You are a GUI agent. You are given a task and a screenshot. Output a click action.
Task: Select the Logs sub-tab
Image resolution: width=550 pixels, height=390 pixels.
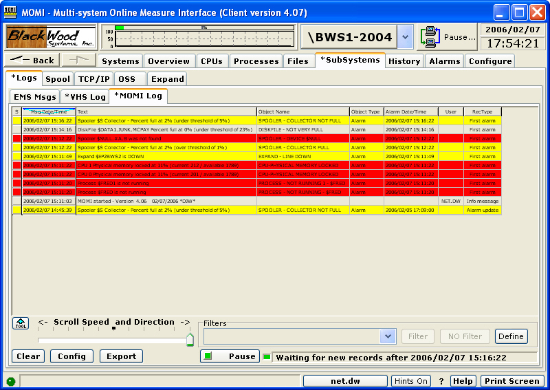click(24, 78)
